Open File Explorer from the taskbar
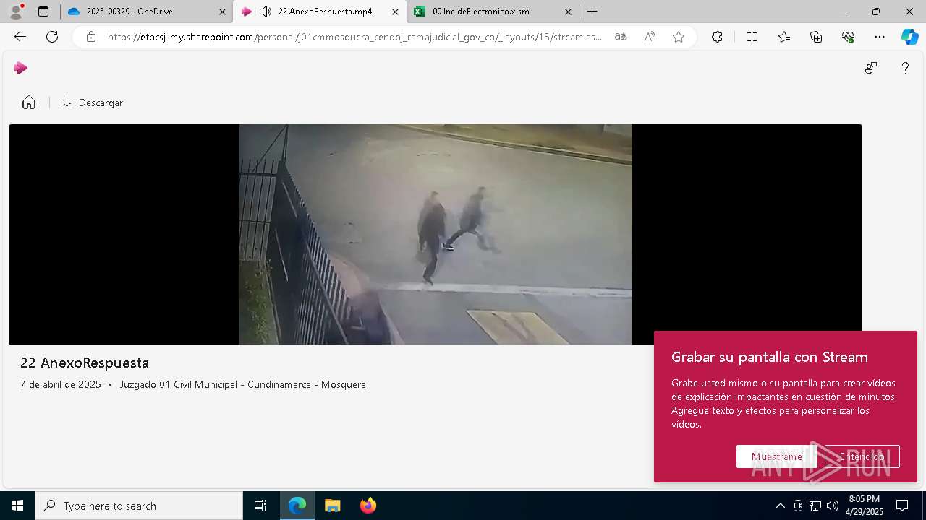926x520 pixels. [333, 506]
